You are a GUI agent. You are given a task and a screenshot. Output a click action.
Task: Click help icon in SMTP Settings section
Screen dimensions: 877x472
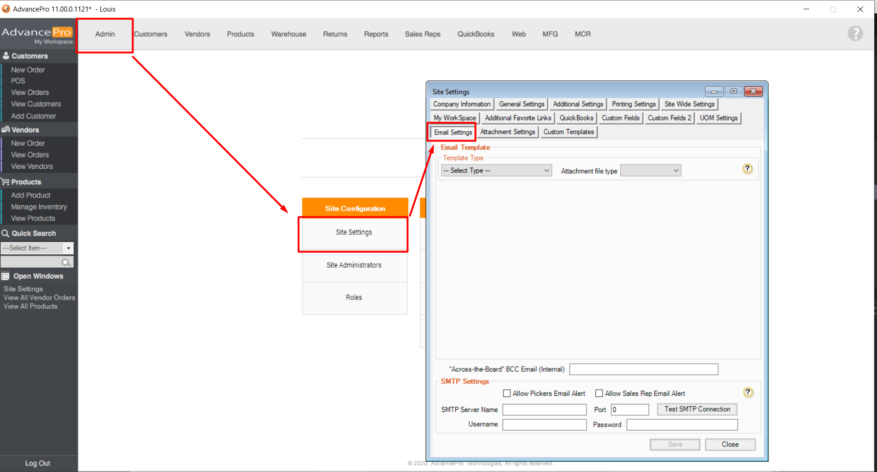click(x=748, y=392)
